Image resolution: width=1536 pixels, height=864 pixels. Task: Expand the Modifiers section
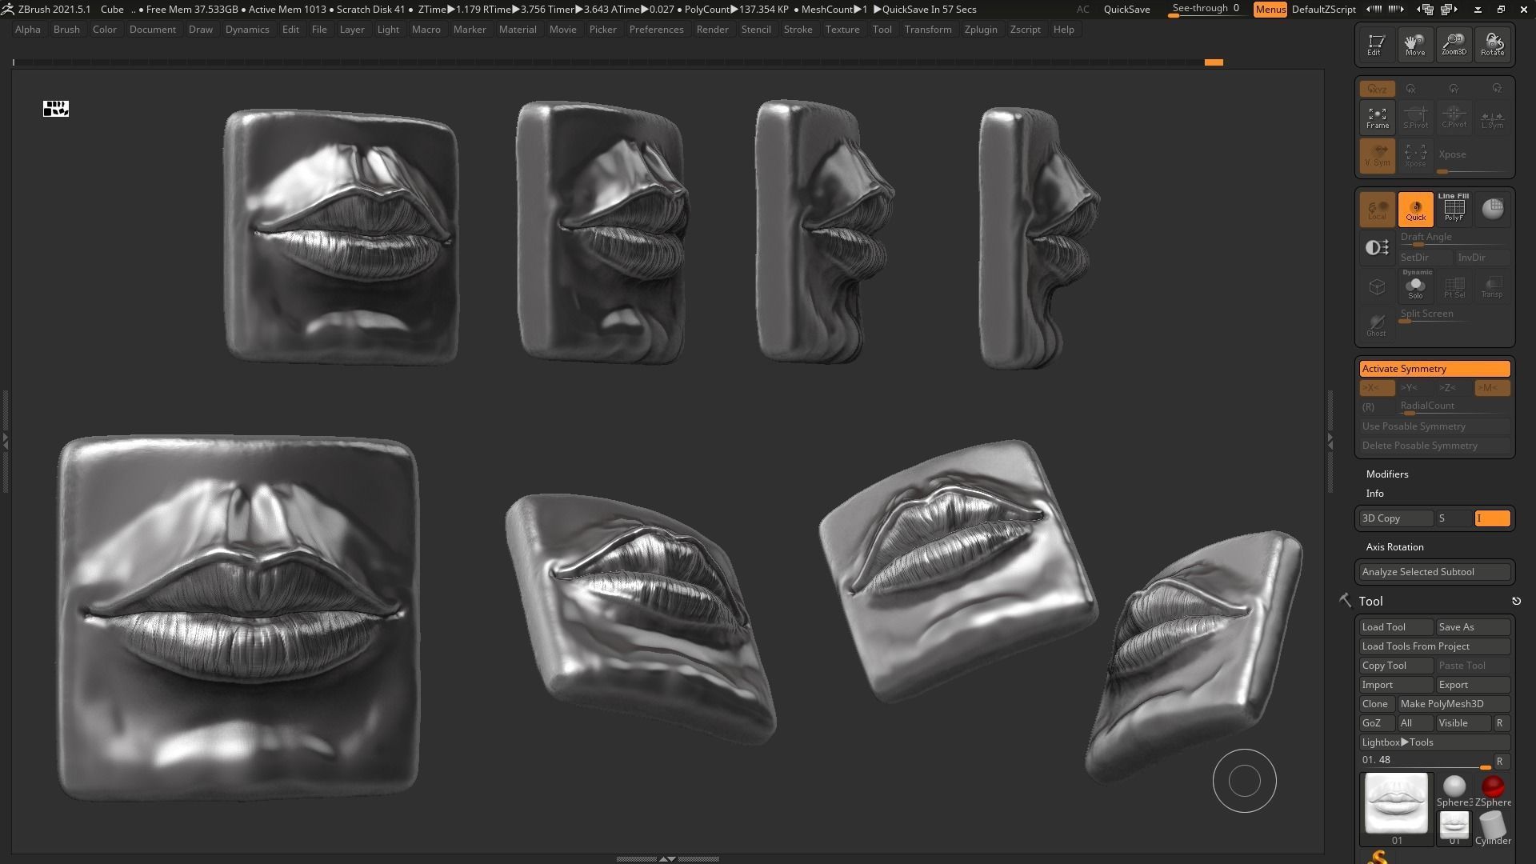[1387, 474]
